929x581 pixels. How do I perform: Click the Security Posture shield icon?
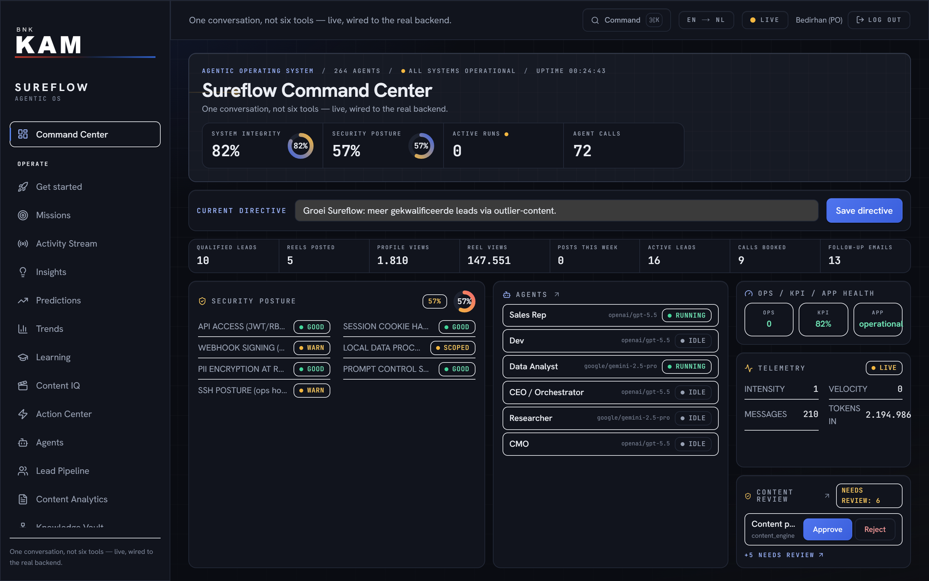coord(202,301)
